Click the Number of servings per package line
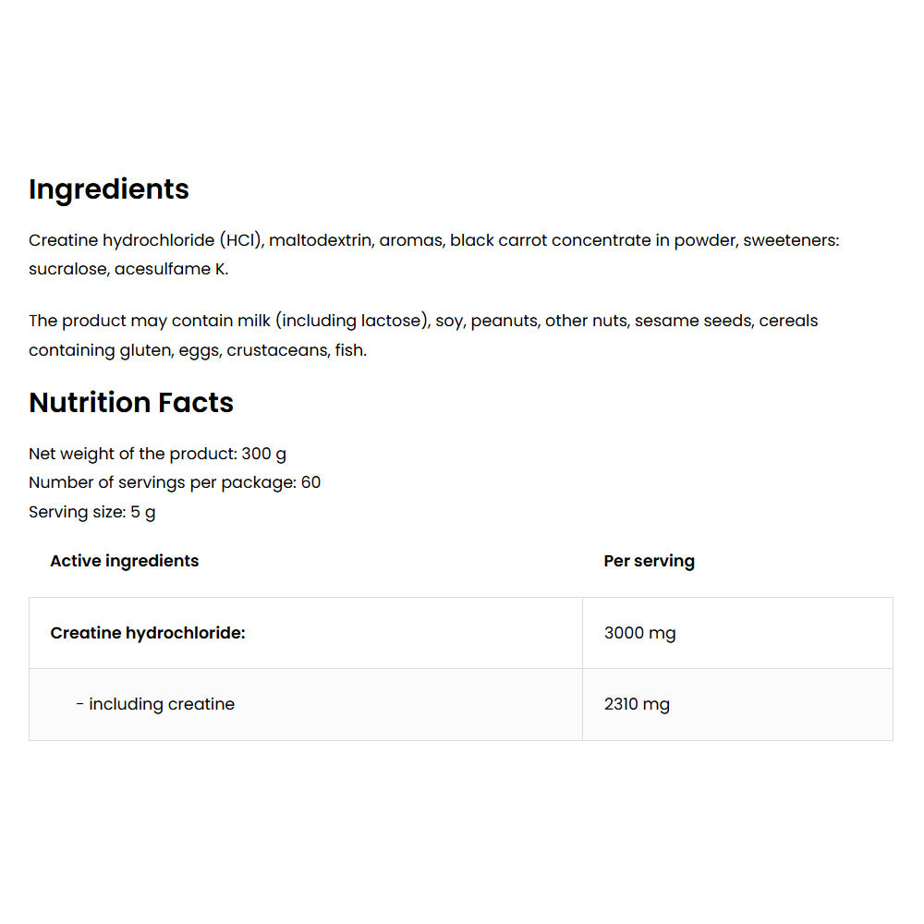Image resolution: width=924 pixels, height=924 pixels. click(x=175, y=483)
